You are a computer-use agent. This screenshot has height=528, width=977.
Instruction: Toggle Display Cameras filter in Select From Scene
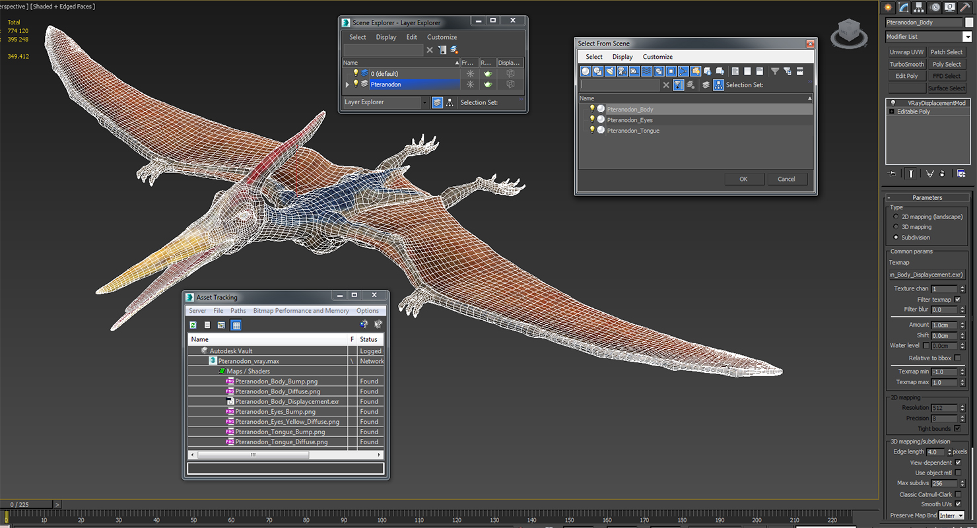pos(622,71)
